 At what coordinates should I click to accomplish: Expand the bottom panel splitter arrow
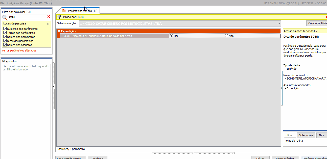(193, 153)
